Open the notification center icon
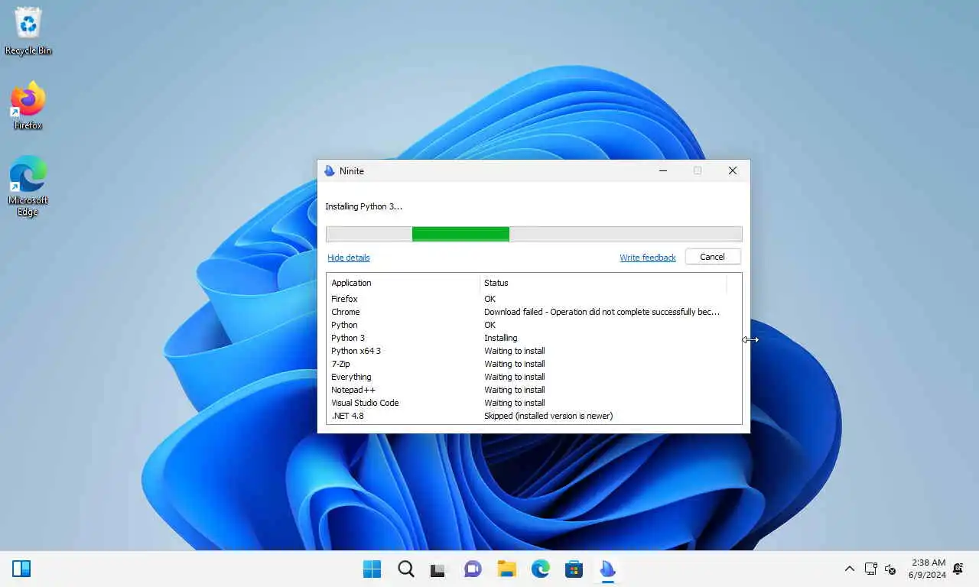Image resolution: width=979 pixels, height=587 pixels. (x=958, y=569)
